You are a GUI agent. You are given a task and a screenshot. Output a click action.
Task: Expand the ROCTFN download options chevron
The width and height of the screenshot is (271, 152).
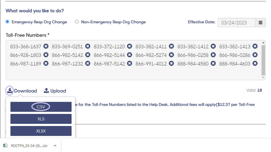pyautogui.click(x=55, y=146)
